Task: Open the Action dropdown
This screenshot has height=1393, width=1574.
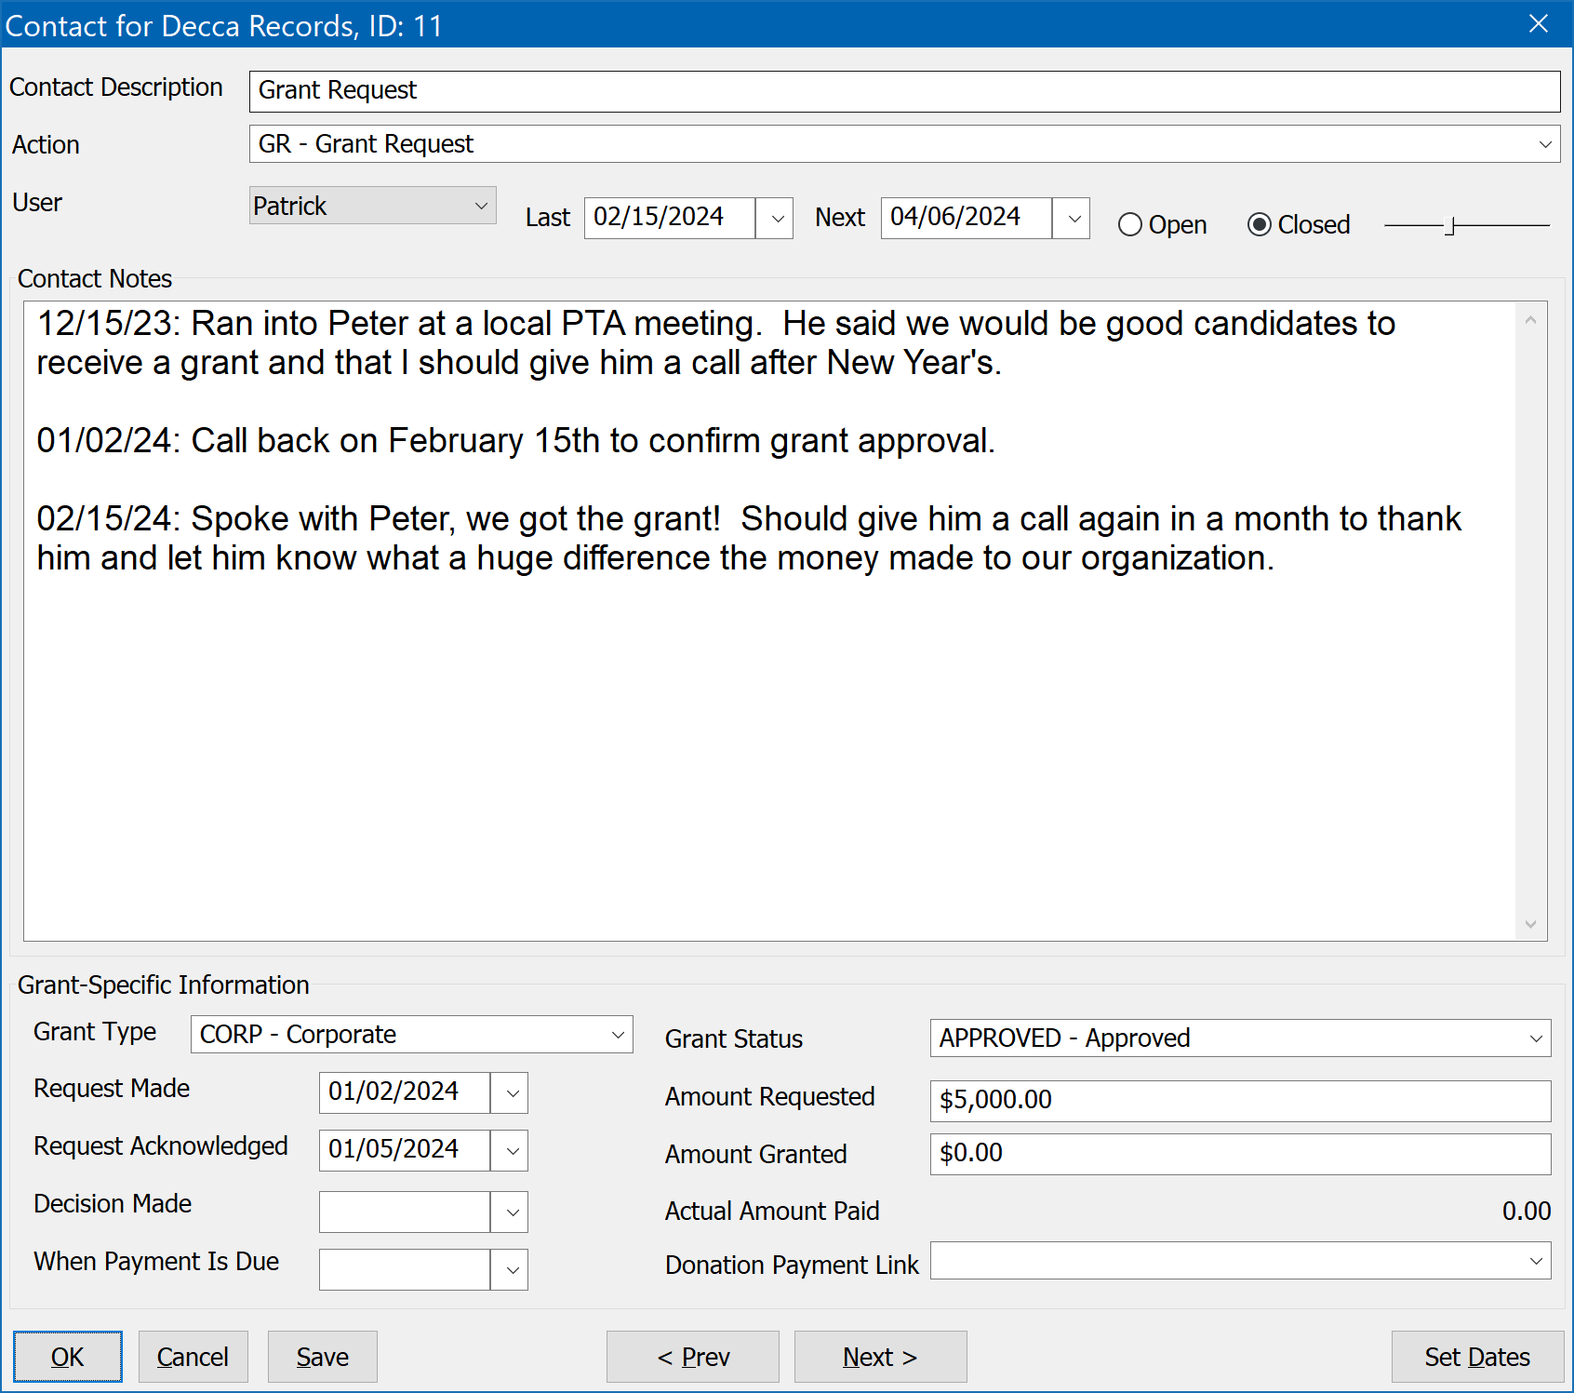Action: point(1544,144)
